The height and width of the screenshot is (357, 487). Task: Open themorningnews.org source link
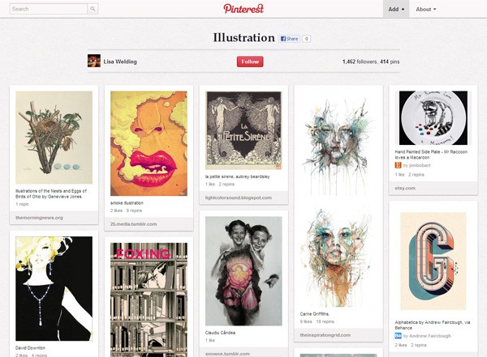click(39, 218)
